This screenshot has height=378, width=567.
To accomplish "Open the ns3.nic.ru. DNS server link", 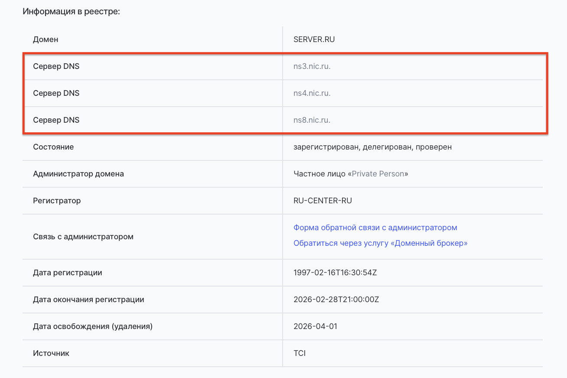I will coord(312,66).
